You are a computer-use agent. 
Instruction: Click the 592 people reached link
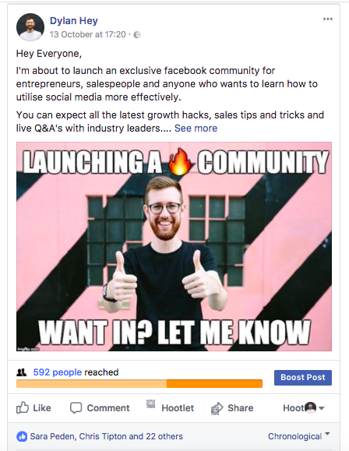(x=57, y=372)
